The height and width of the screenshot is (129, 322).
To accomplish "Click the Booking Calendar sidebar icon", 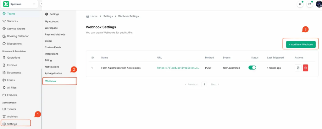I will (x=4, y=36).
